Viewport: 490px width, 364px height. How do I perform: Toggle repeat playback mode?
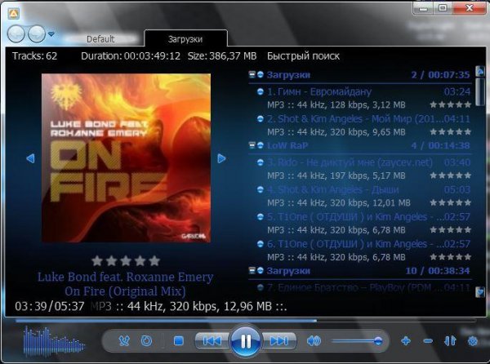(146, 340)
